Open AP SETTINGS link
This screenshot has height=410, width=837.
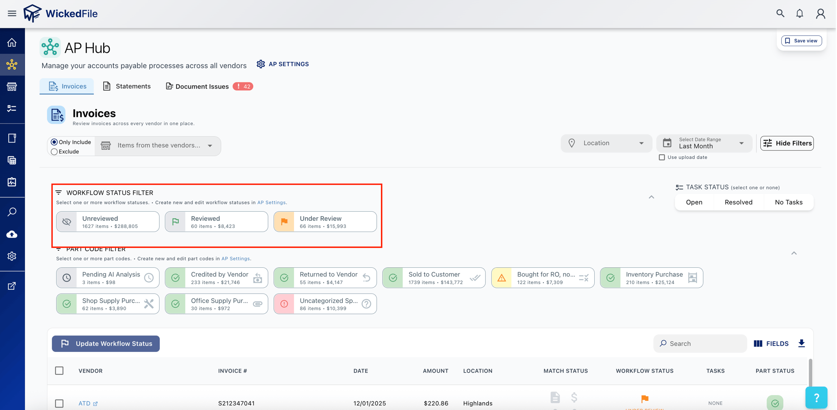(x=283, y=64)
